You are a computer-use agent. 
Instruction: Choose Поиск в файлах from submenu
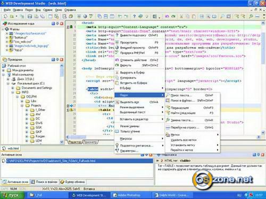click(193, 101)
